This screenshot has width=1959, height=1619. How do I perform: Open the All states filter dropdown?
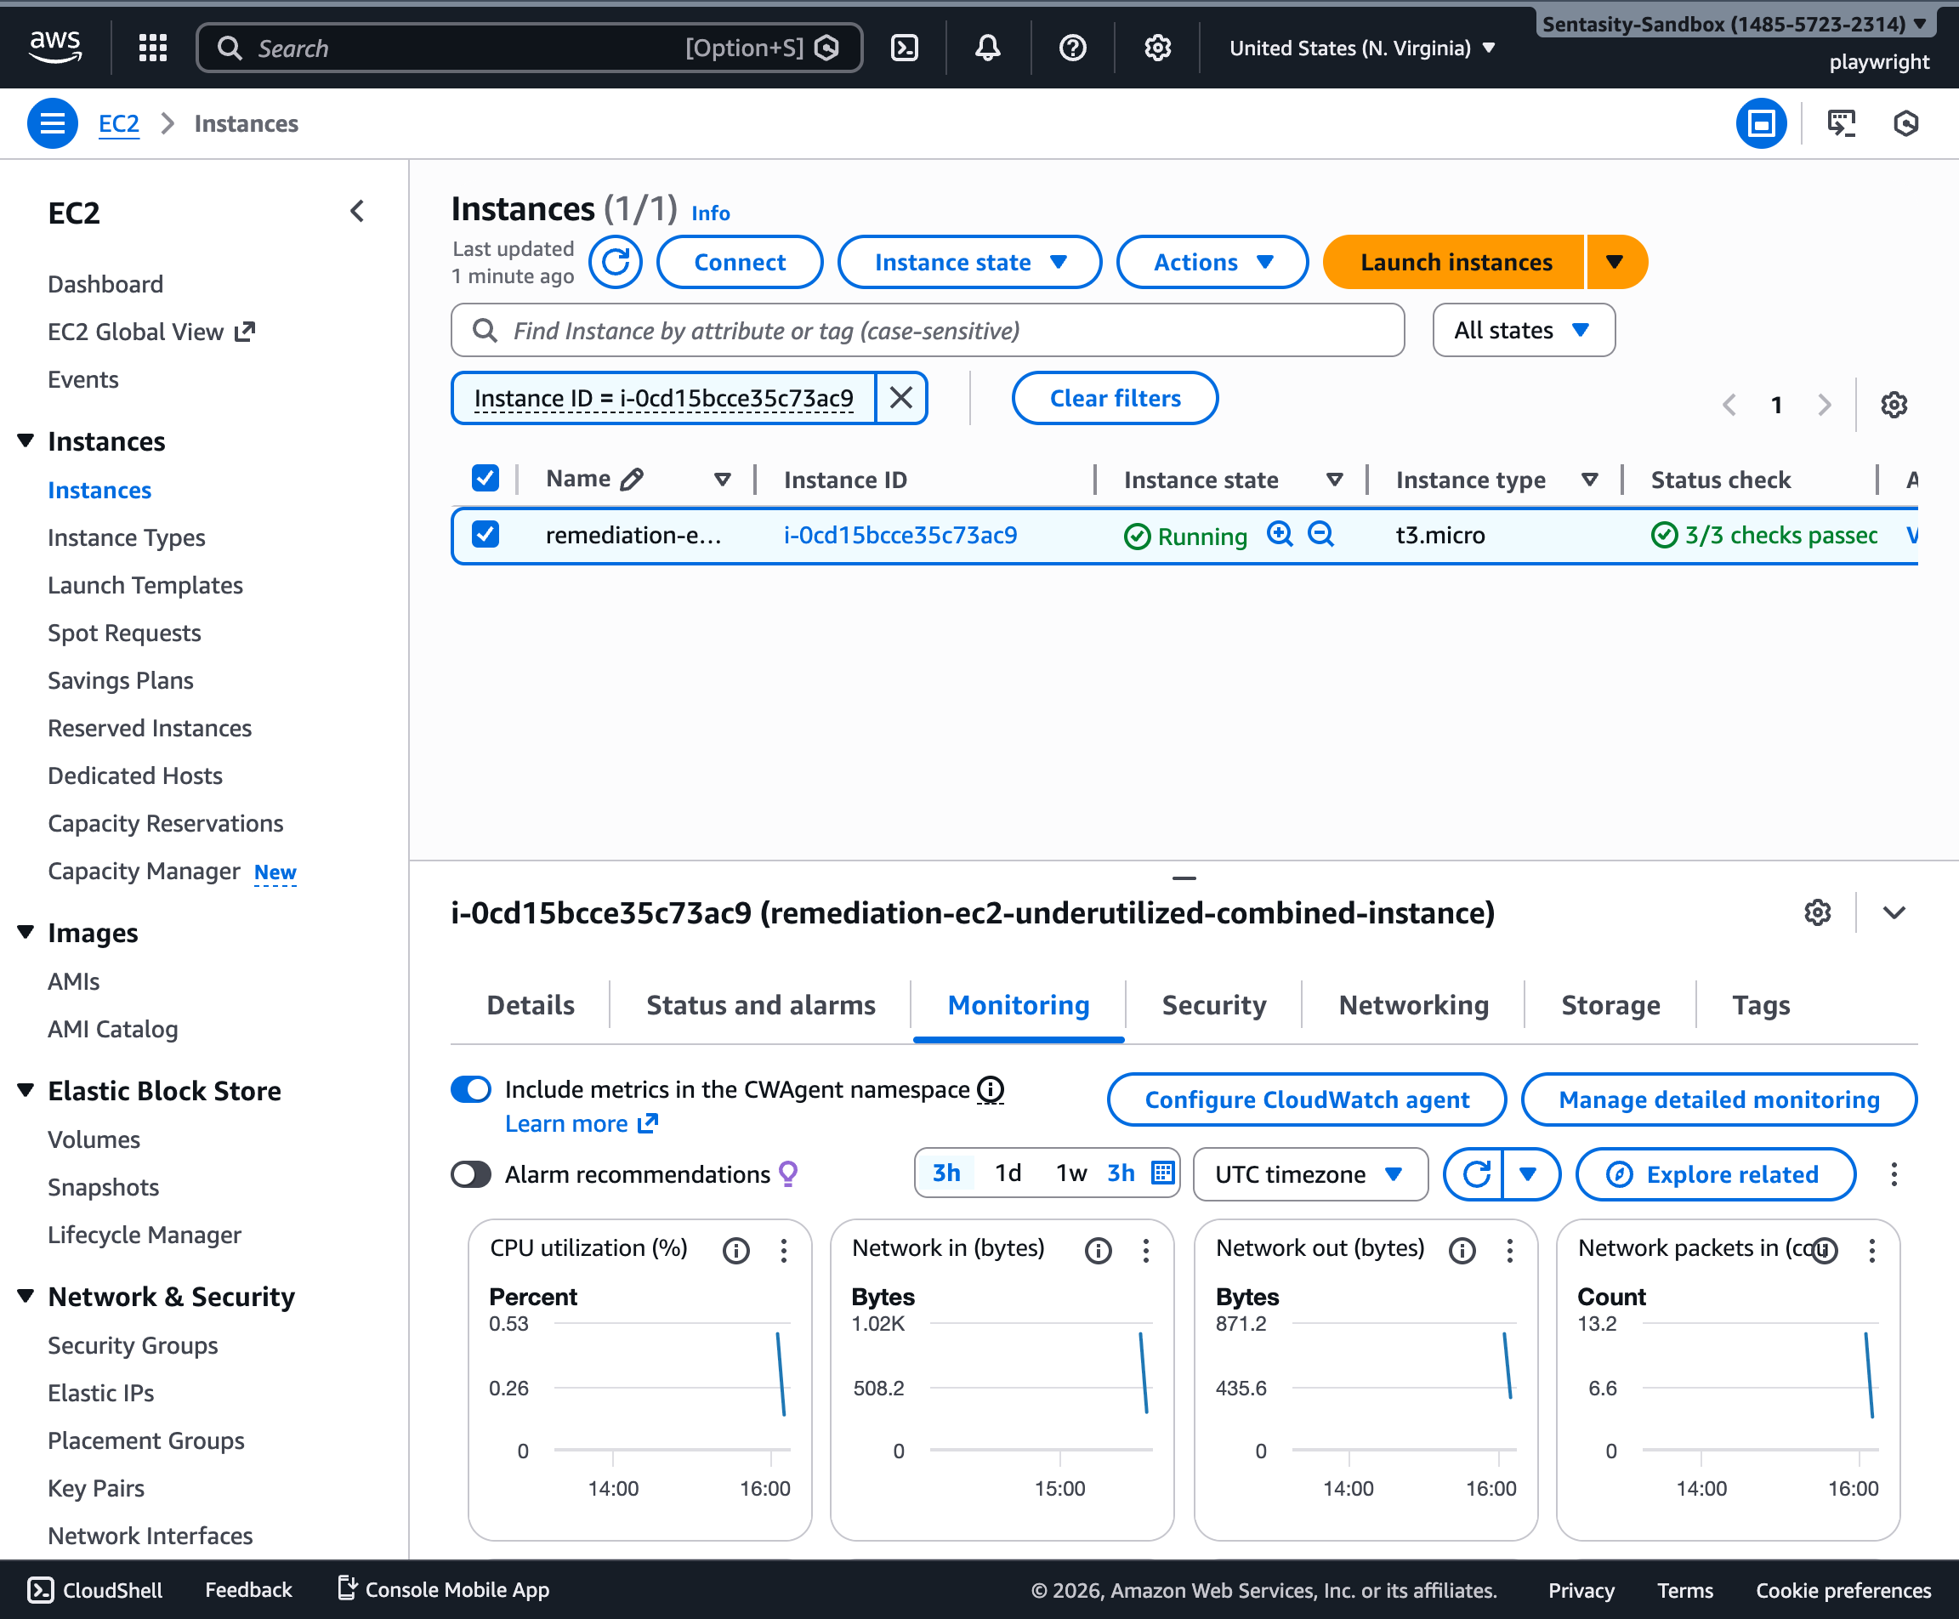tap(1523, 329)
